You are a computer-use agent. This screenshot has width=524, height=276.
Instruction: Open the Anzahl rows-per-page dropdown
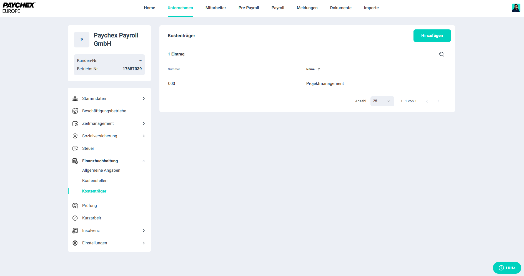tap(382, 101)
